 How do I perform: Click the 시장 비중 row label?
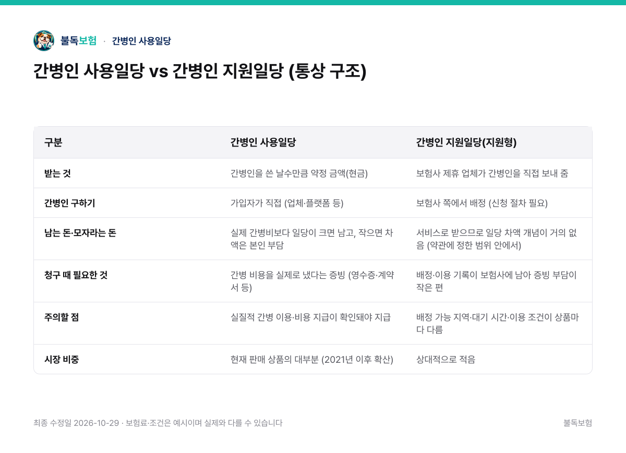pyautogui.click(x=62, y=359)
